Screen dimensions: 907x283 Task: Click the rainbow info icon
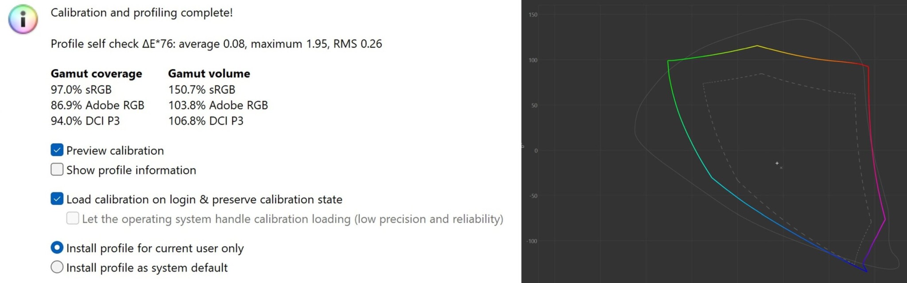[x=23, y=19]
